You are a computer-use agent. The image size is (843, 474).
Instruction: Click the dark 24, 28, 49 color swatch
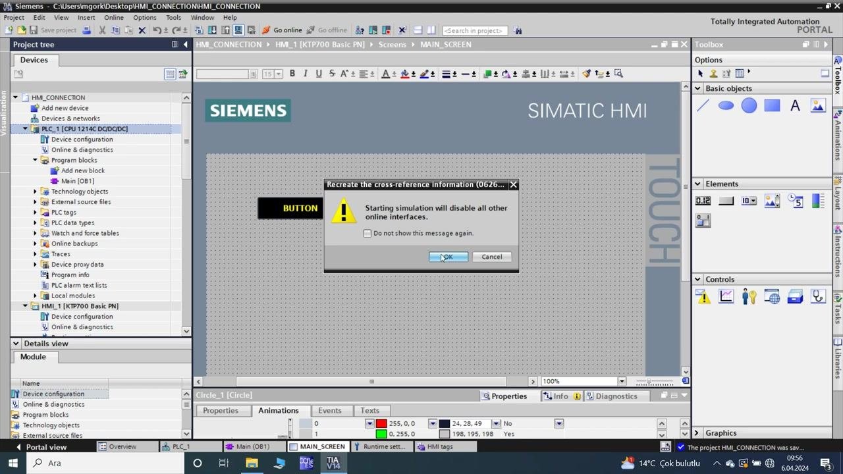tap(445, 424)
